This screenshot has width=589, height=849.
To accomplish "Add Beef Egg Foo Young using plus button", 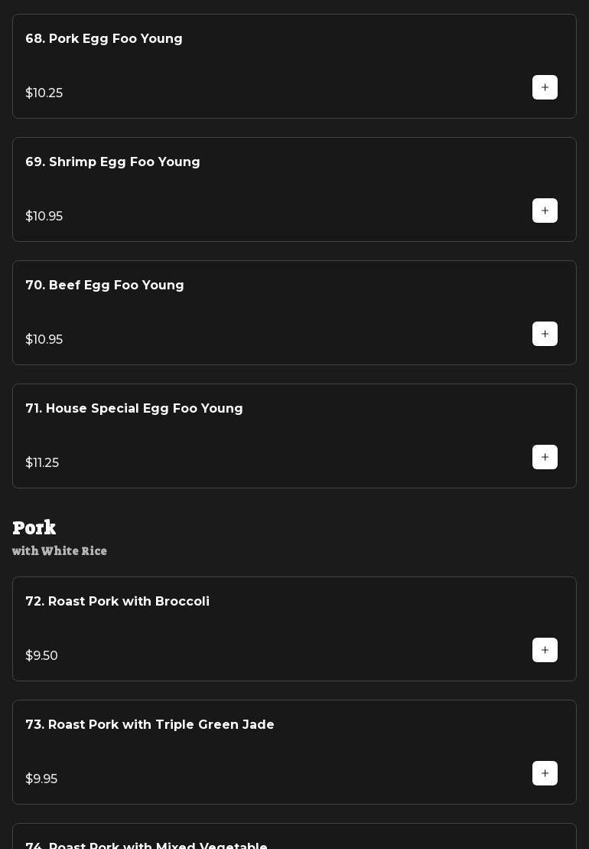I will (545, 334).
